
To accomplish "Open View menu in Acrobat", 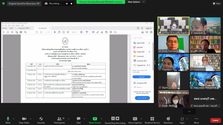I will pyautogui.click(x=9, y=25).
